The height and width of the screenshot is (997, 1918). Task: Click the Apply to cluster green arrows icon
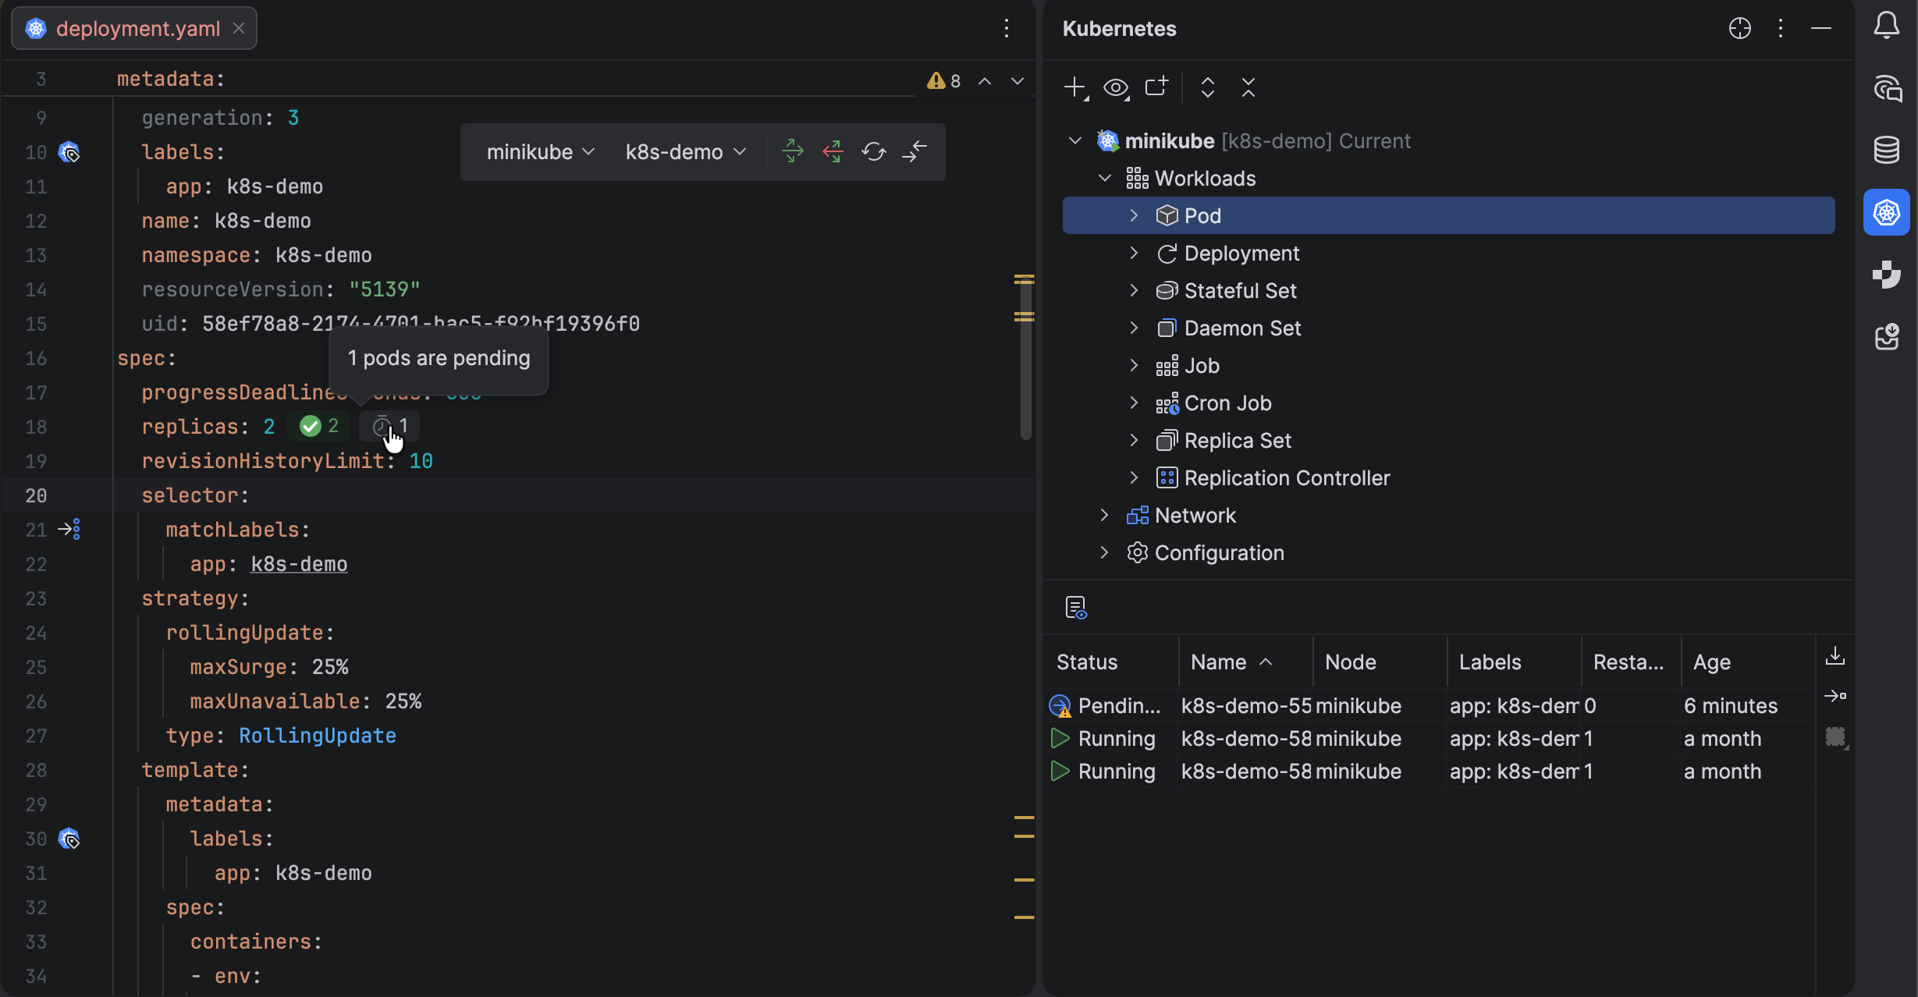792,151
